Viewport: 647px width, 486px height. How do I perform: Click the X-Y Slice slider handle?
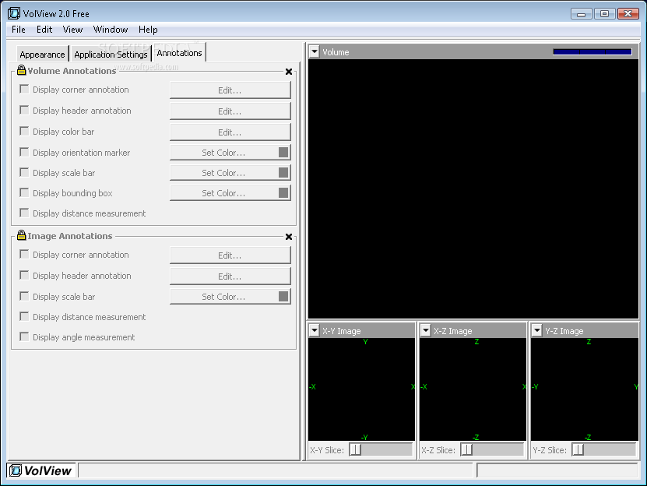point(355,449)
